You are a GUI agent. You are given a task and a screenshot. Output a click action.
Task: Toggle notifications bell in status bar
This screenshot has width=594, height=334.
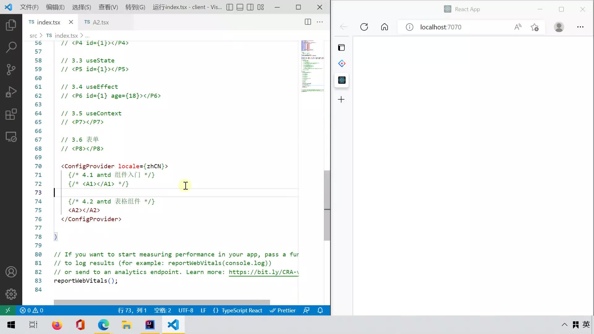321,311
